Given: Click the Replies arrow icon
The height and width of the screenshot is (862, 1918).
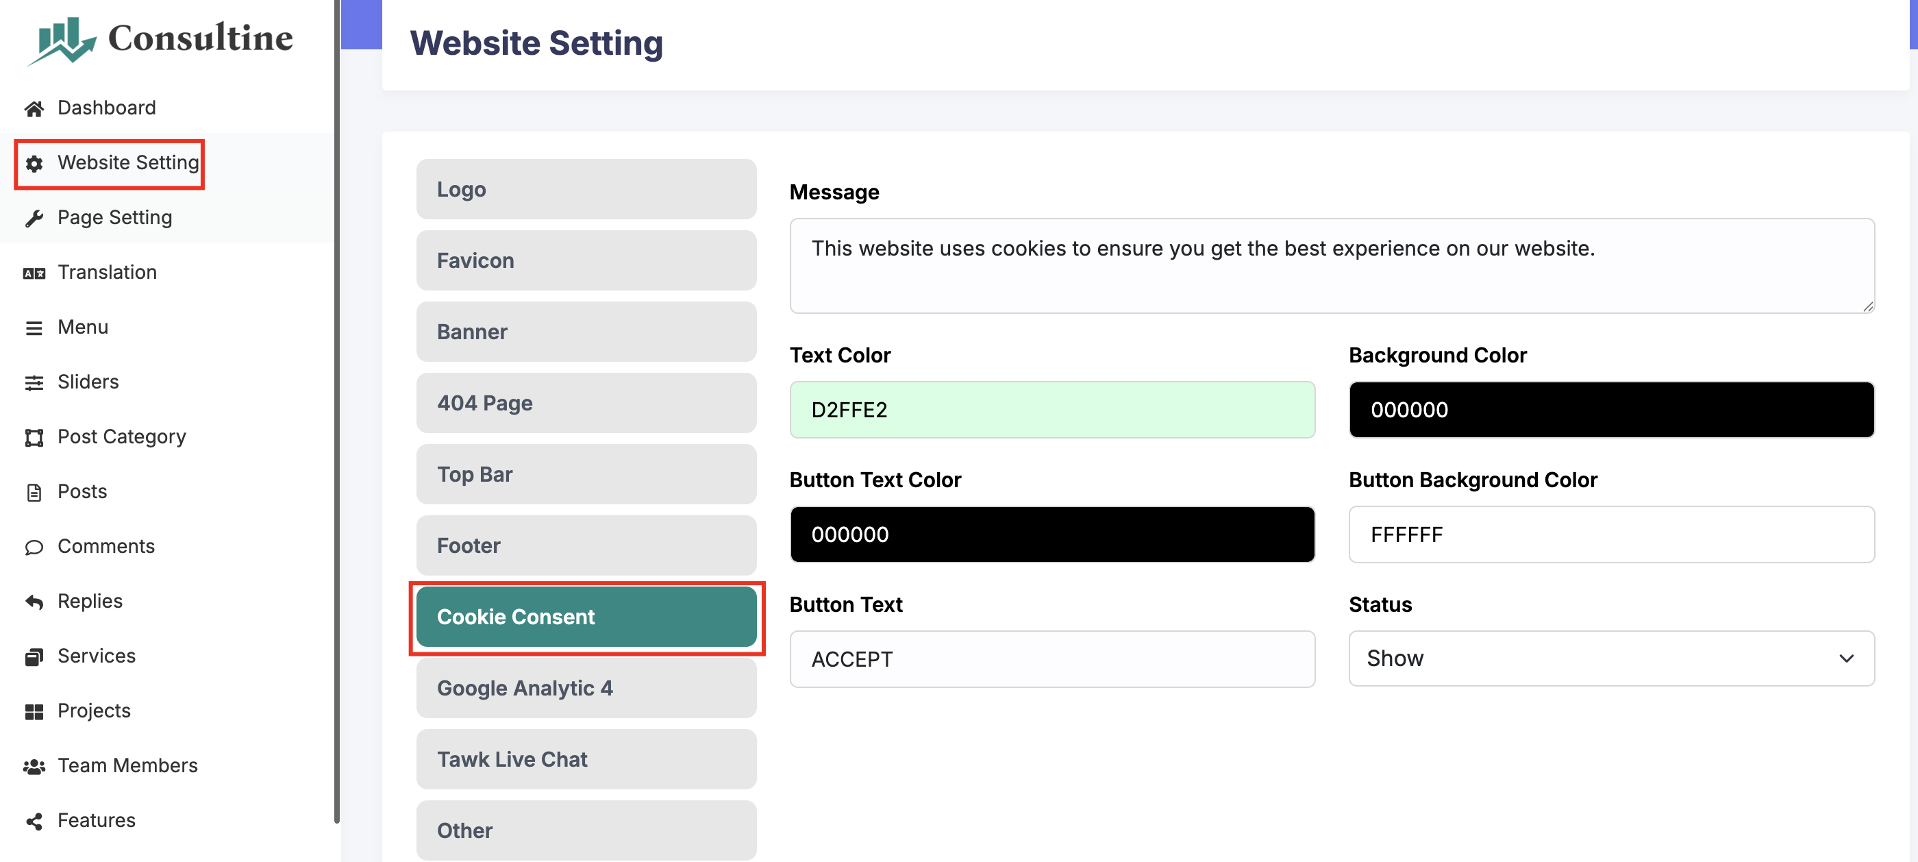Looking at the screenshot, I should [34, 601].
